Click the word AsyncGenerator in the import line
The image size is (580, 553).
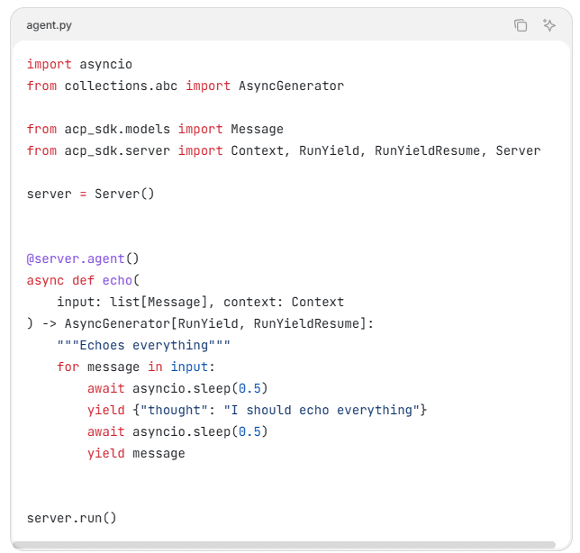(291, 86)
